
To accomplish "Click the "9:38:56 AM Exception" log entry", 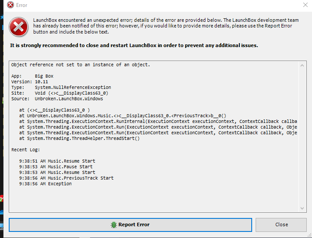I will pos(45,184).
